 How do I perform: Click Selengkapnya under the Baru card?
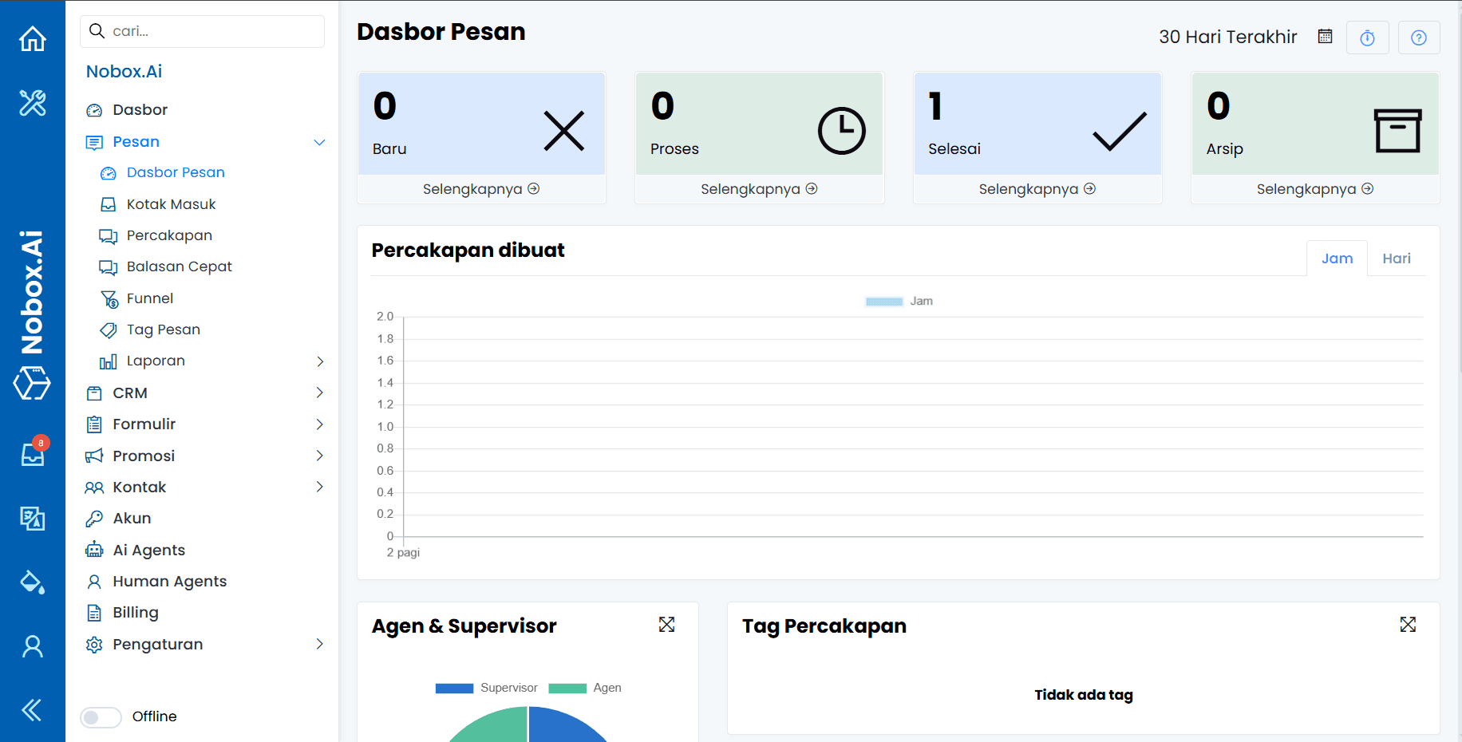click(x=480, y=188)
